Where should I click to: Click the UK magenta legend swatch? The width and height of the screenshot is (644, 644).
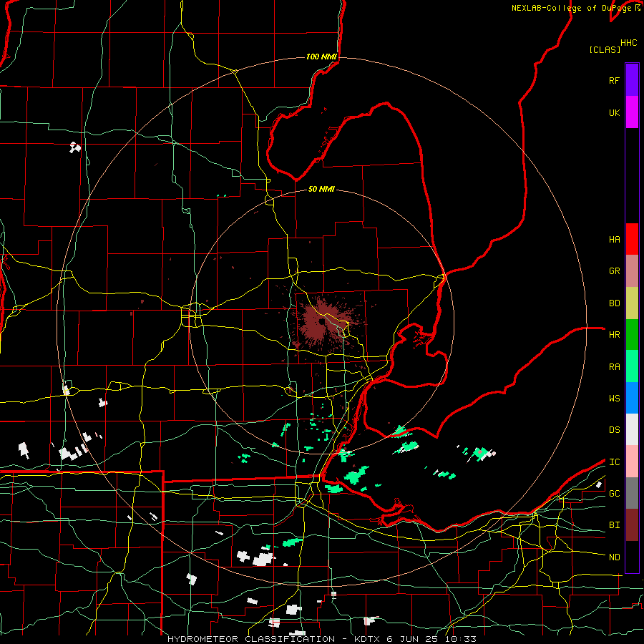632,112
